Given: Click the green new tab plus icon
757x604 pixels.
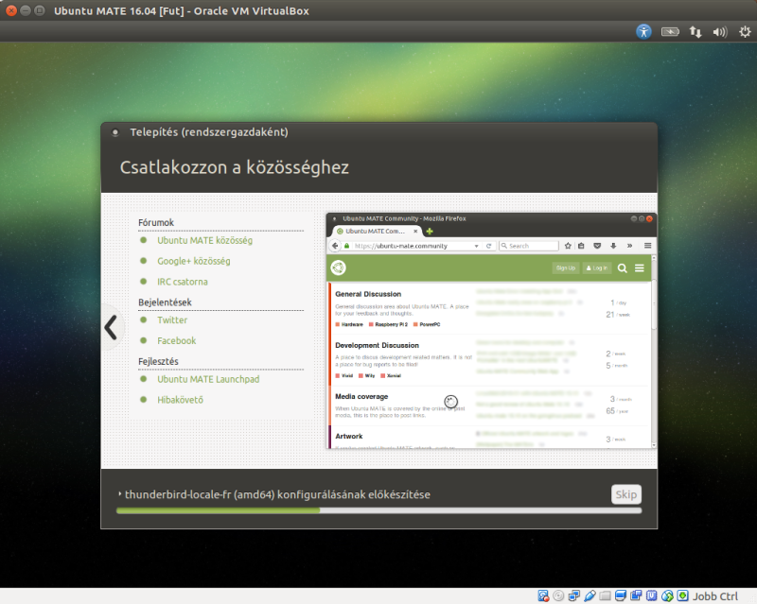Looking at the screenshot, I should pos(430,231).
